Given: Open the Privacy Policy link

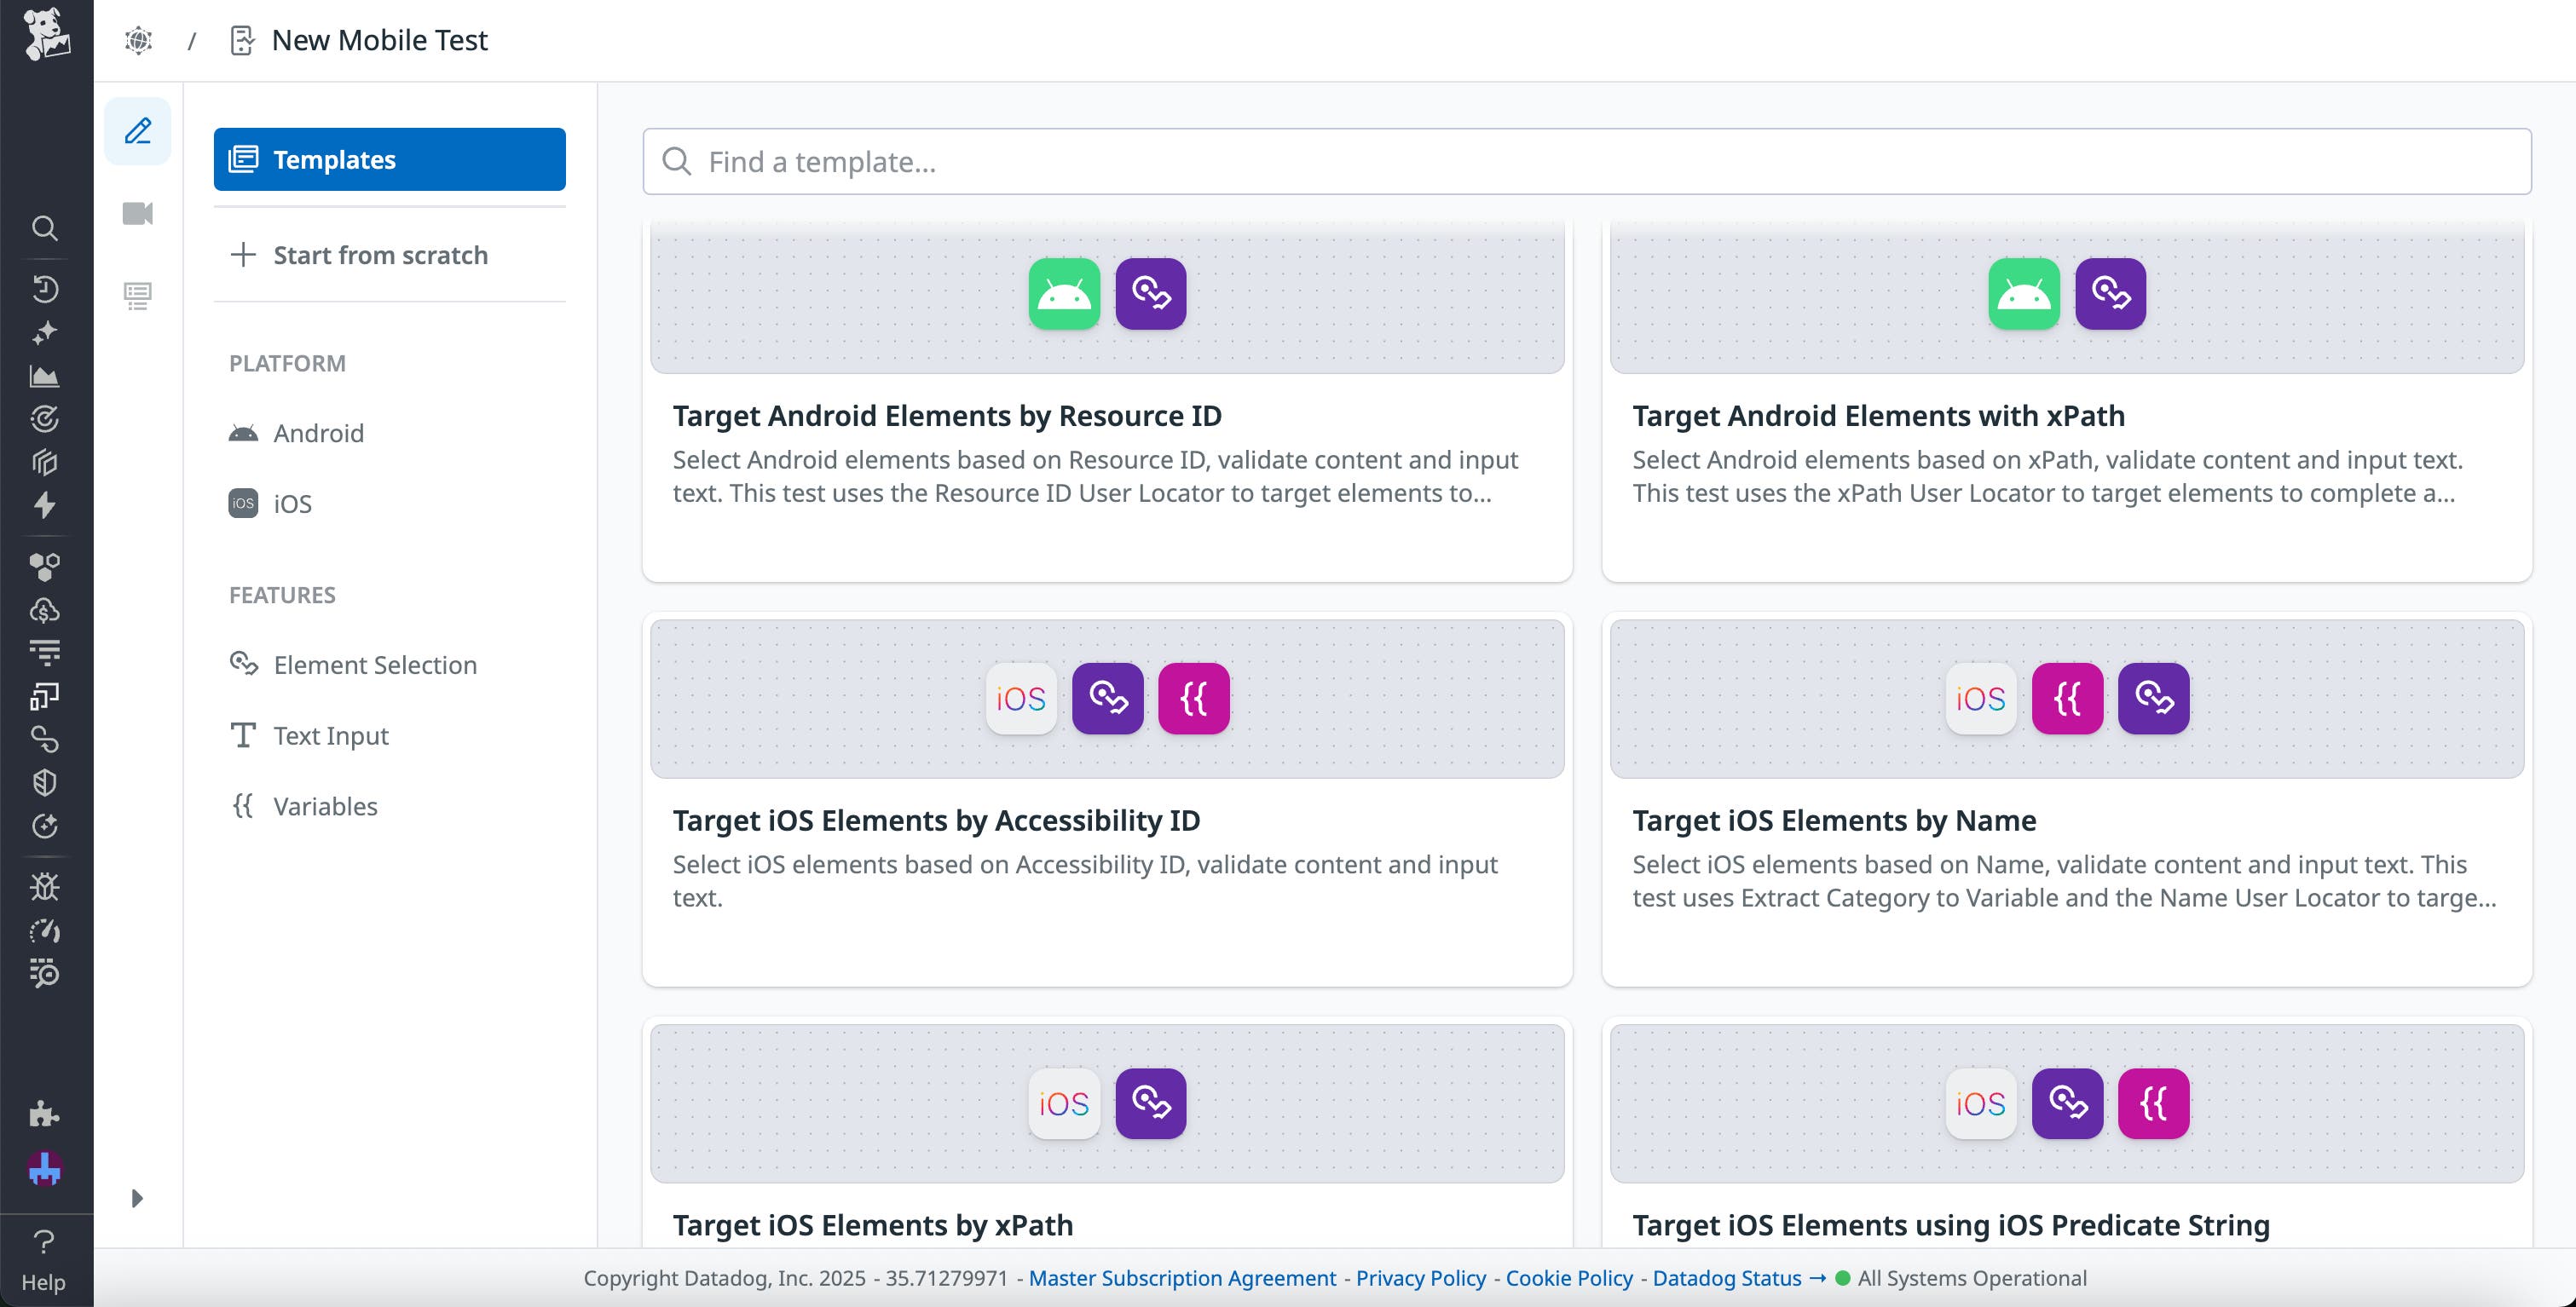Looking at the screenshot, I should (x=1421, y=1278).
